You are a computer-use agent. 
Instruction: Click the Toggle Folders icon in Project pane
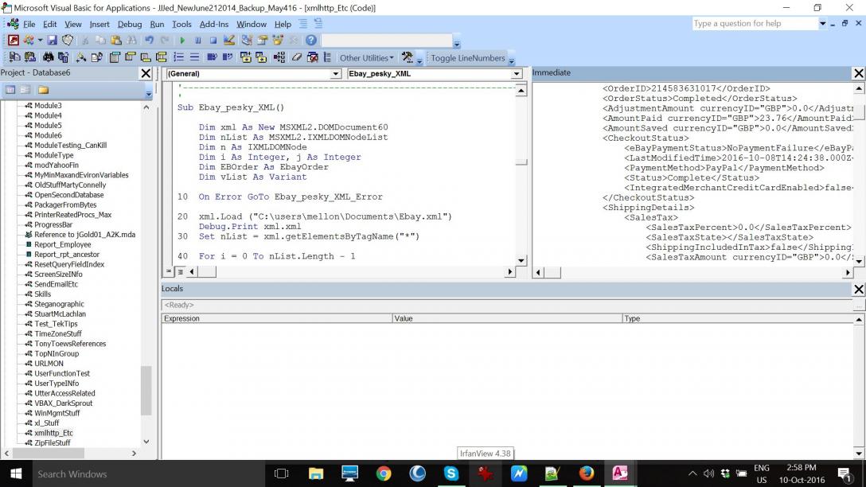43,90
